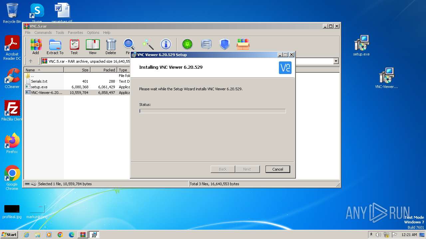
Task: Click the volume speaker tray icon
Action: (378, 235)
